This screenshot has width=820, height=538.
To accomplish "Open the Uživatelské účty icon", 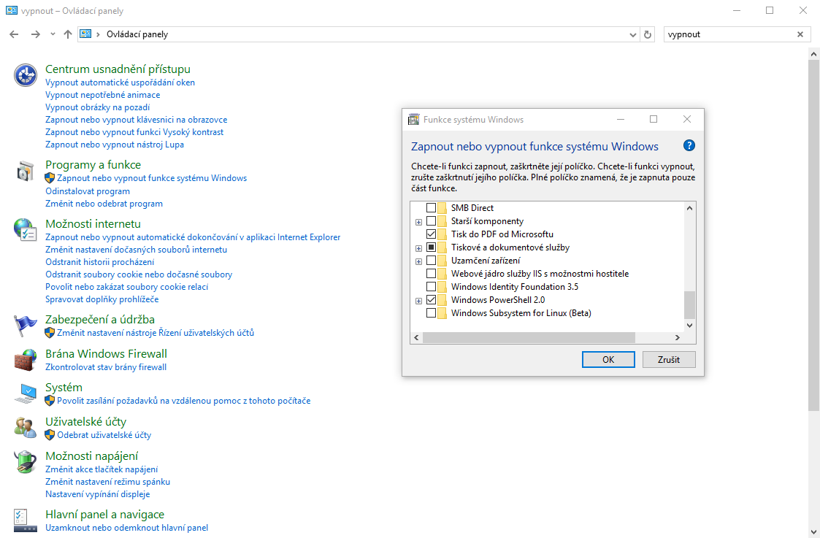I will pos(25,425).
